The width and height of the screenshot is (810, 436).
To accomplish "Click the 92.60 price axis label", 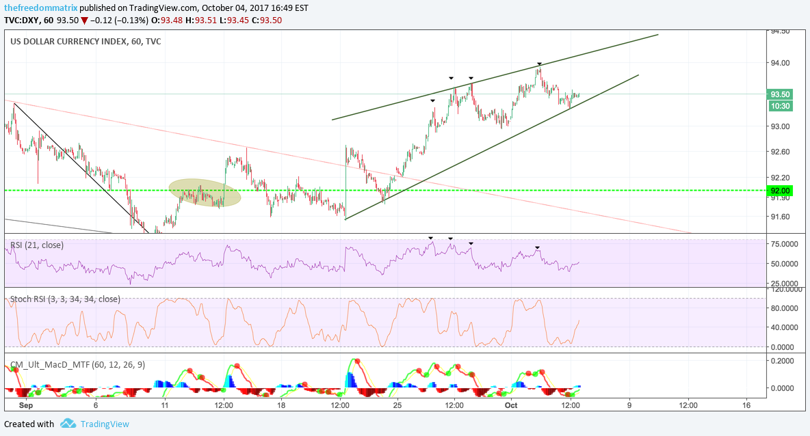I will tap(780, 152).
